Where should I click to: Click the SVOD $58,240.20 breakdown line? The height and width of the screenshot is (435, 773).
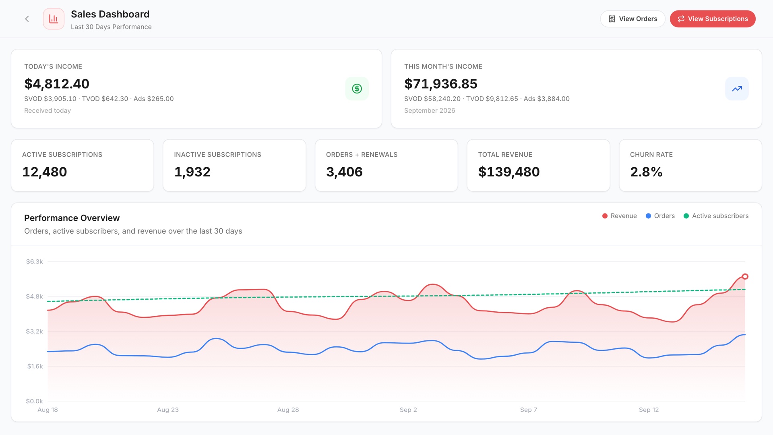[487, 99]
